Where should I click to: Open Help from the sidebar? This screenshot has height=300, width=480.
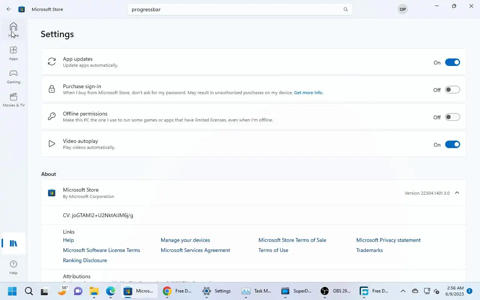point(13,267)
